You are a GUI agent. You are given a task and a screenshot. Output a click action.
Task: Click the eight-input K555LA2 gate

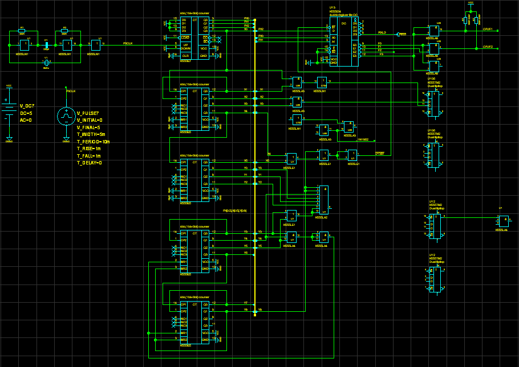tap(324, 200)
